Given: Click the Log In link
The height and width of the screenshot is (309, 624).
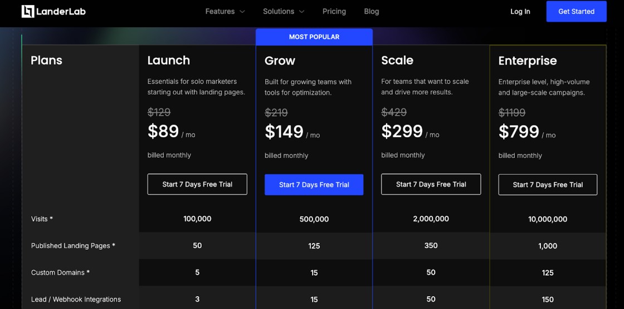Looking at the screenshot, I should click(x=520, y=11).
